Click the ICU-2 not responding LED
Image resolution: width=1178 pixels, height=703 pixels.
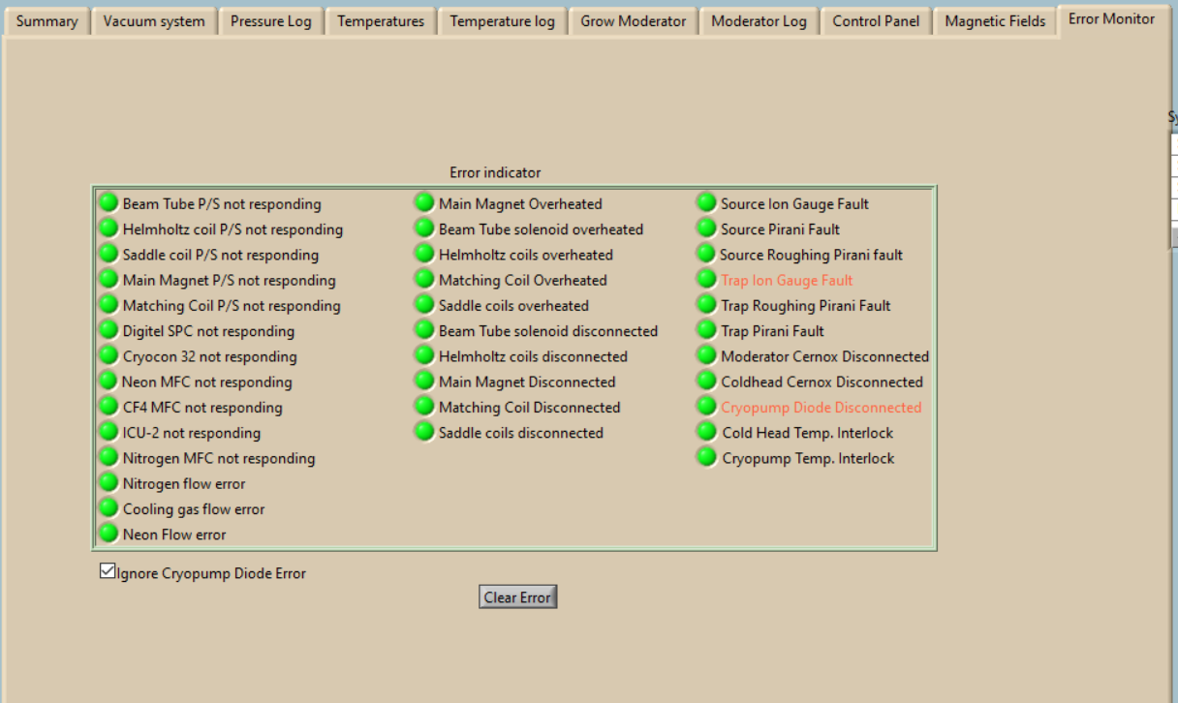tap(108, 431)
